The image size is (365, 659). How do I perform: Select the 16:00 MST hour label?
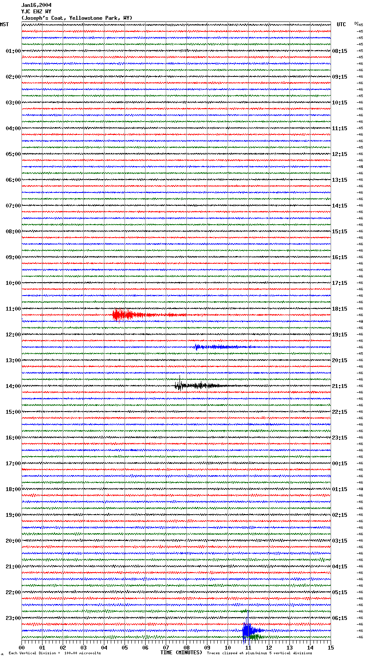coord(13,438)
